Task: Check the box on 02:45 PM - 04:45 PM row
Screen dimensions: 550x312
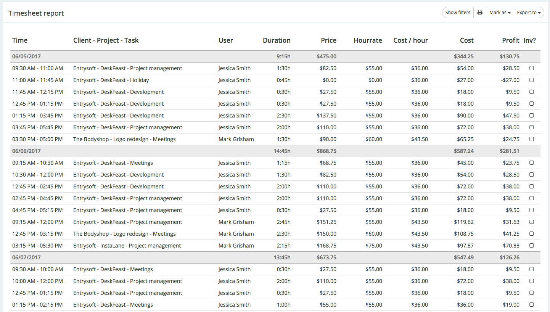Action: [532, 198]
